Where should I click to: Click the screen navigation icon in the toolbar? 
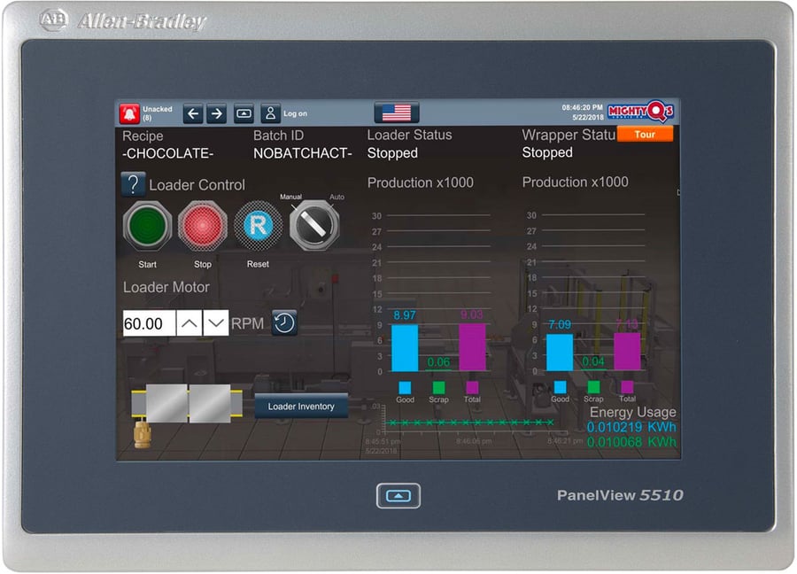click(x=243, y=112)
